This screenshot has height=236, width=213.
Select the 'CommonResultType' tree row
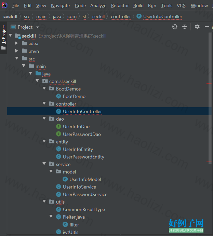(109, 209)
